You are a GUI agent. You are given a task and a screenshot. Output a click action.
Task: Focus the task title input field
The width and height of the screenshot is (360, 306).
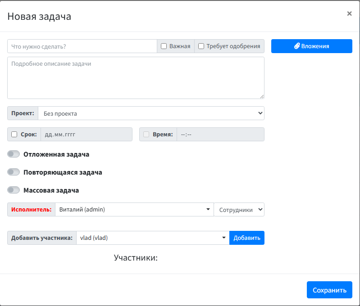82,46
